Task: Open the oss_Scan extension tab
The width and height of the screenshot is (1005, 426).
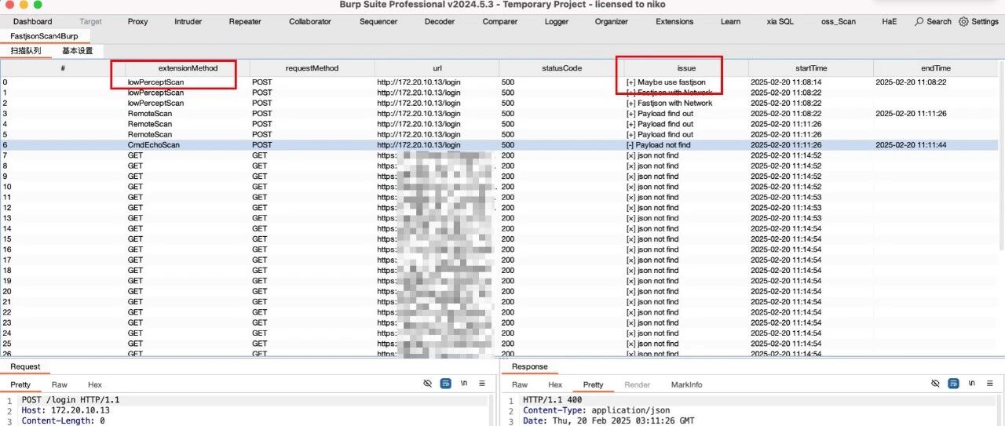Action: tap(839, 22)
